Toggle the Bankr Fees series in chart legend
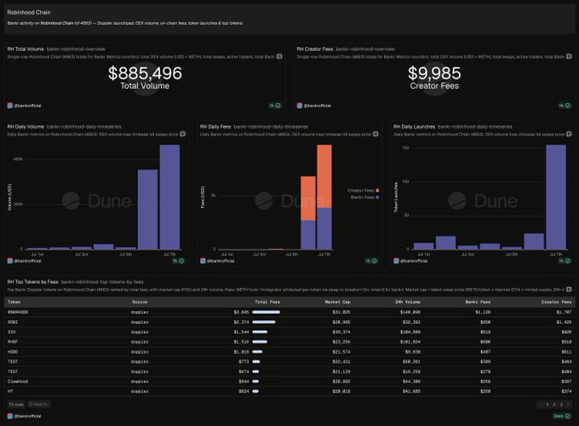The height and width of the screenshot is (426, 579). click(364, 198)
